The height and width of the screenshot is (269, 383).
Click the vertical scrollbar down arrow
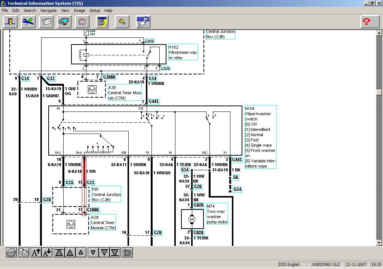380,243
